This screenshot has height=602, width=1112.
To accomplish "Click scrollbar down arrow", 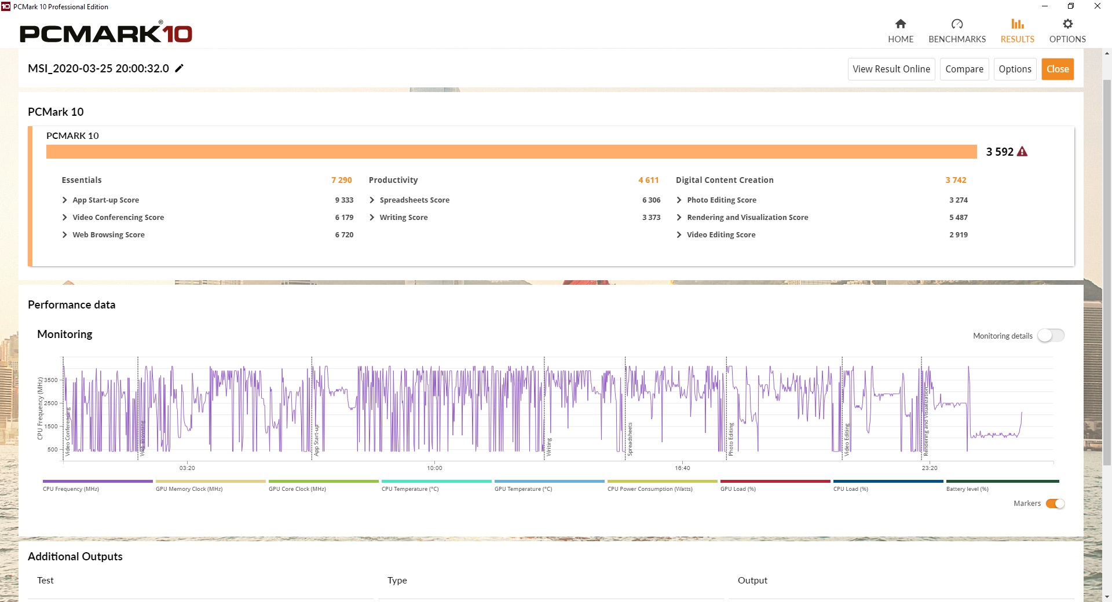I will (x=1107, y=596).
